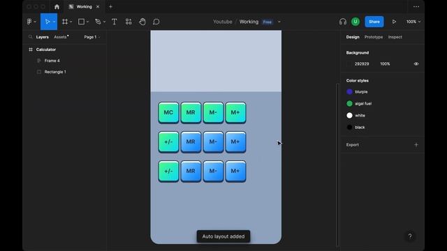The height and width of the screenshot is (251, 447).
Task: Close the Working file tab
Action: click(x=98, y=6)
